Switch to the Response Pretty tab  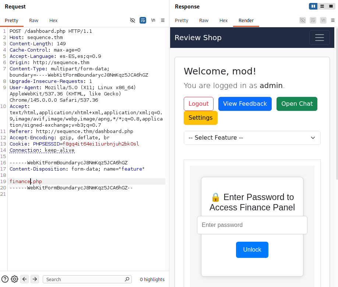(182, 21)
